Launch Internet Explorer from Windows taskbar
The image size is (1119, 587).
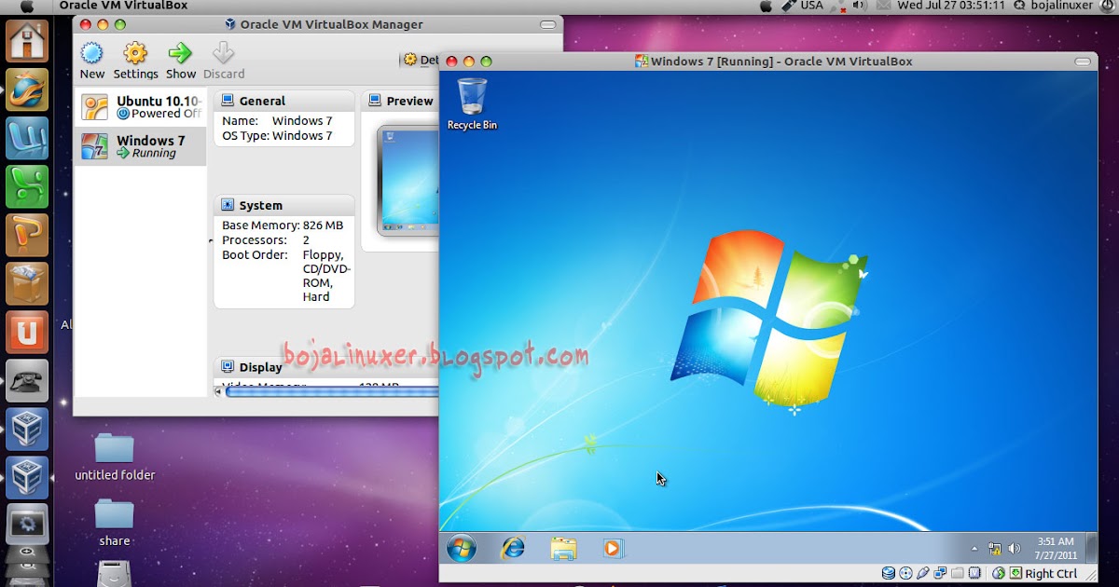click(512, 548)
